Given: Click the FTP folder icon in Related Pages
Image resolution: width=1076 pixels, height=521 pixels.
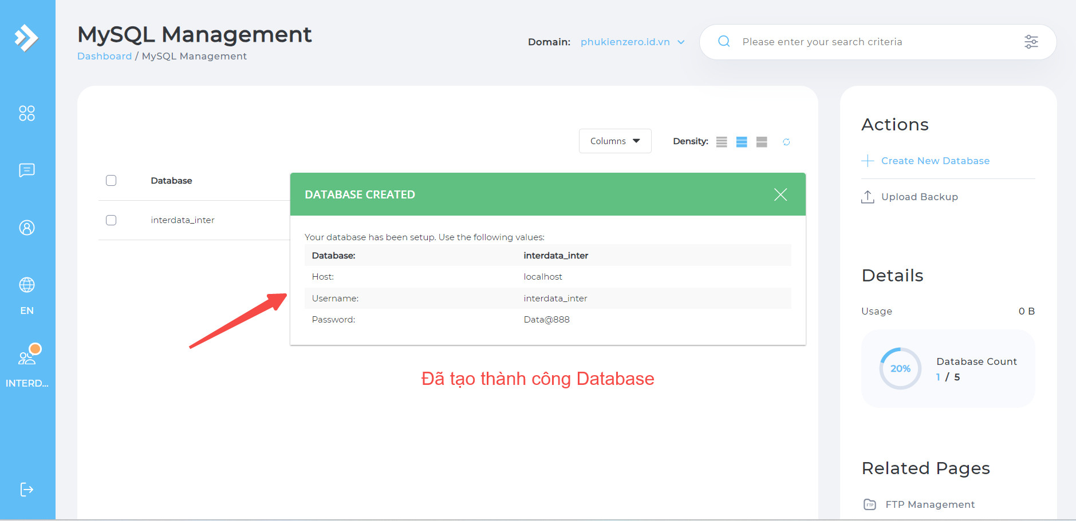Looking at the screenshot, I should [870, 504].
